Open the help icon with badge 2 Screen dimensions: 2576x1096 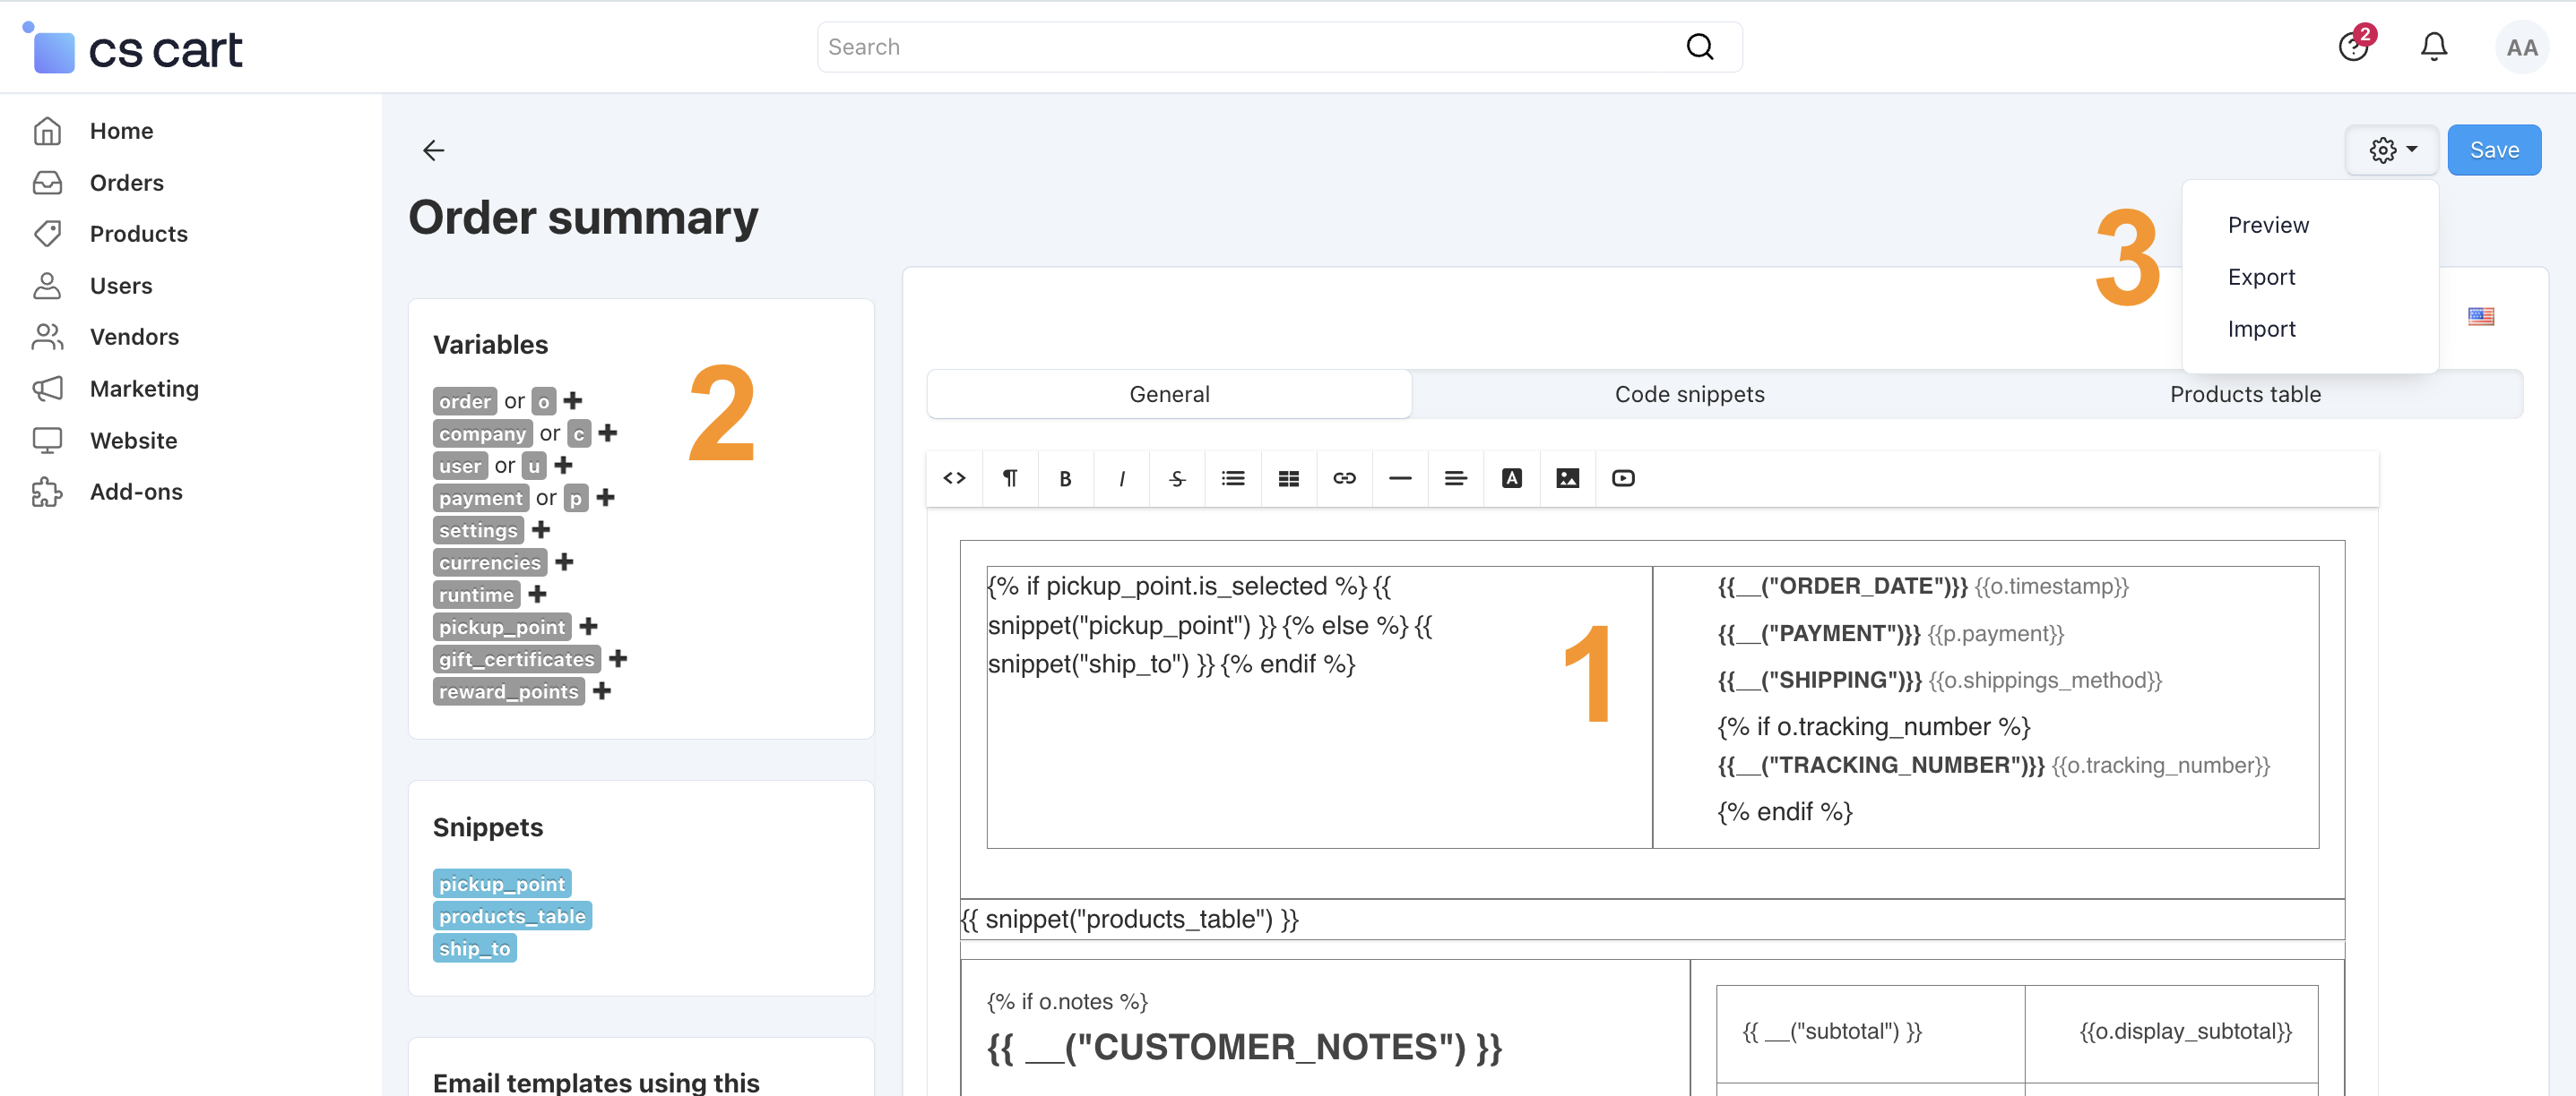pyautogui.click(x=2354, y=46)
